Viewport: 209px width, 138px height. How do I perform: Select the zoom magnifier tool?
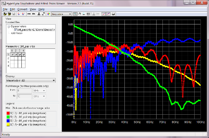75,14
